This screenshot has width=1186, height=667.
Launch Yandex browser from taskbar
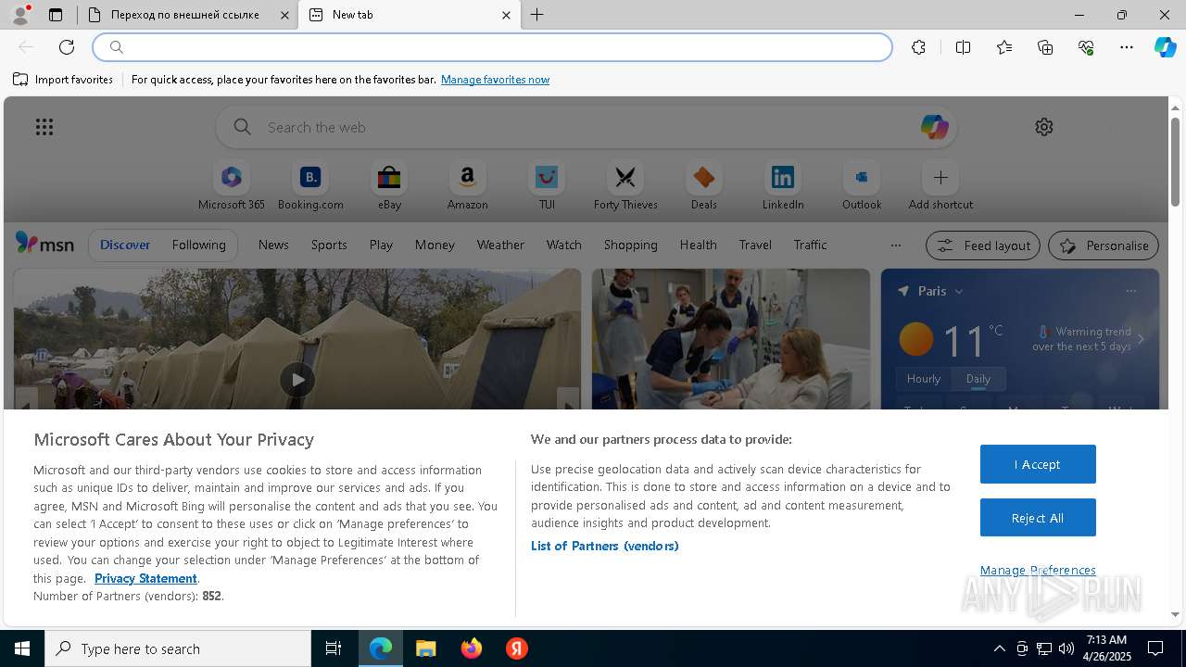pos(517,648)
